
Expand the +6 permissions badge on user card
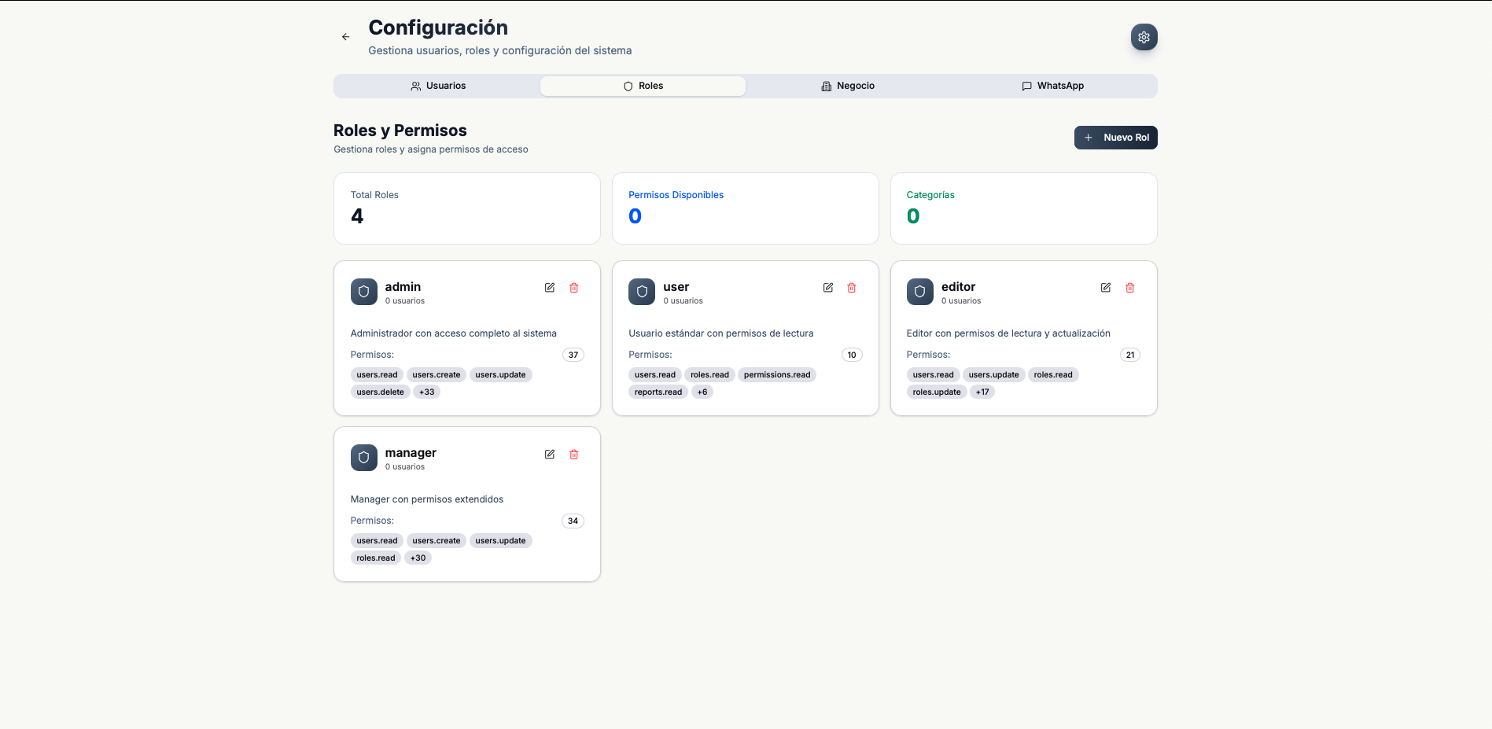701,392
